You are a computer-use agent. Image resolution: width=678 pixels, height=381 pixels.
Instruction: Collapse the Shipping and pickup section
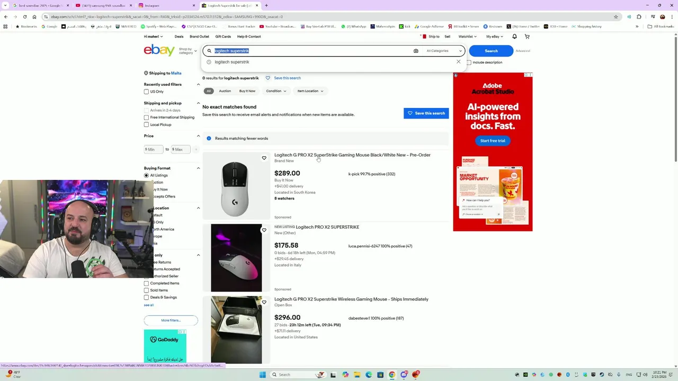click(199, 103)
